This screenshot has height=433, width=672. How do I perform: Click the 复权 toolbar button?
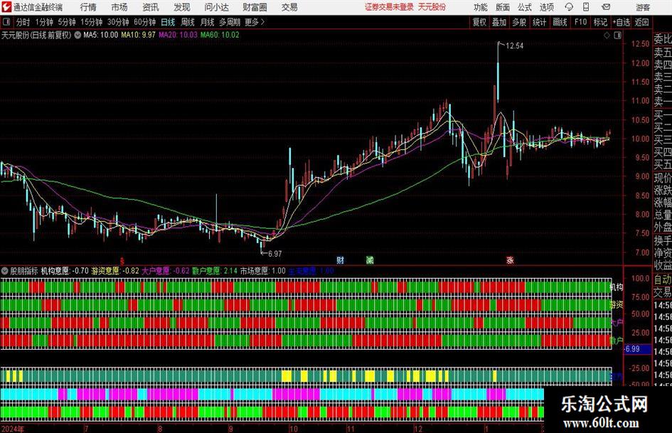[479, 22]
